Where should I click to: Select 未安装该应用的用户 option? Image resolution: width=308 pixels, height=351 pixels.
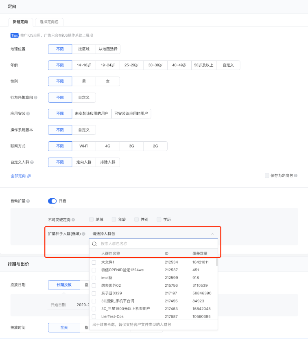click(x=92, y=114)
